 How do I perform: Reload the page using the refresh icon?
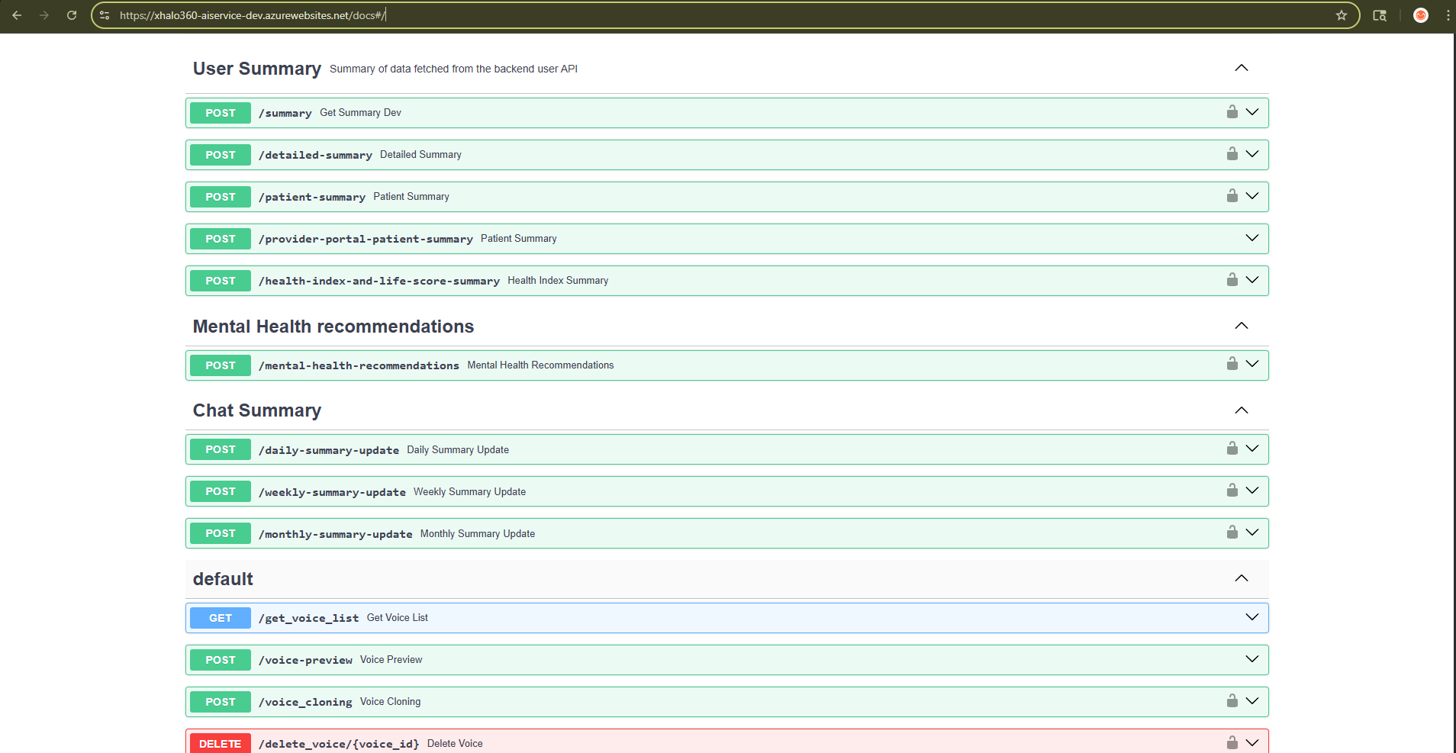pyautogui.click(x=72, y=15)
